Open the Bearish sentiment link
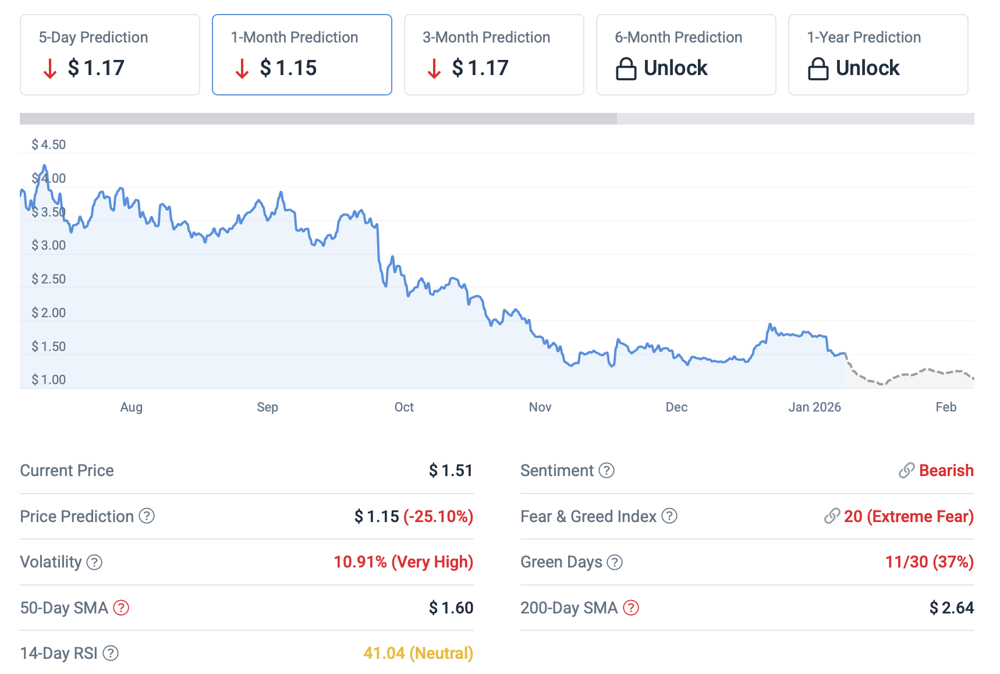This screenshot has width=1000, height=674. coord(946,470)
